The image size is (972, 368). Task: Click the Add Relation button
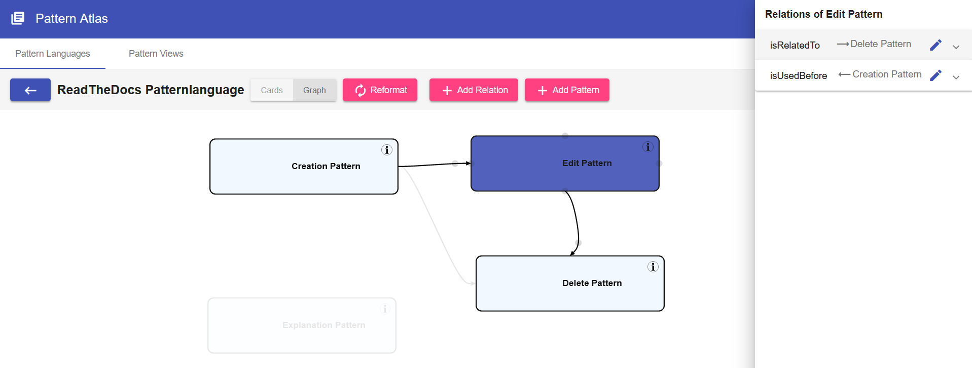pyautogui.click(x=474, y=90)
